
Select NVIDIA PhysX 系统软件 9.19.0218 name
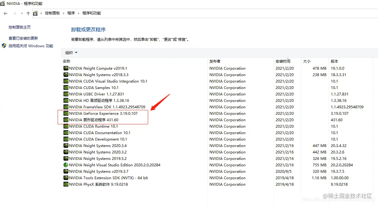point(98,184)
